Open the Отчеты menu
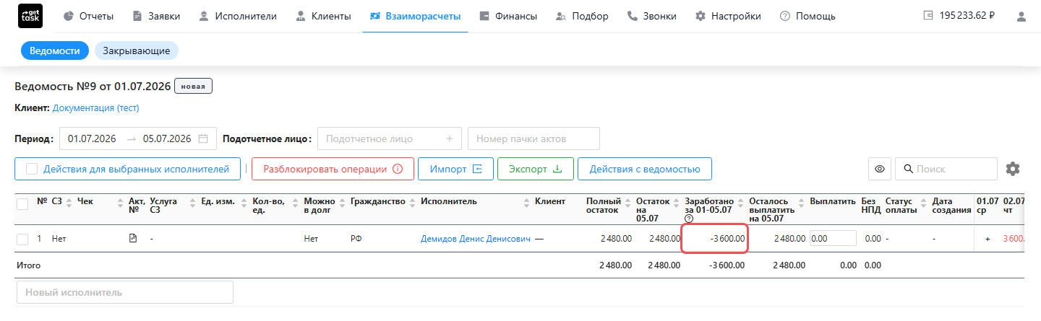 88,16
